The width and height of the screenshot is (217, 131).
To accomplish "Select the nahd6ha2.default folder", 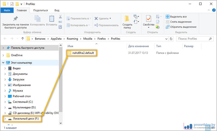I will point(83,53).
